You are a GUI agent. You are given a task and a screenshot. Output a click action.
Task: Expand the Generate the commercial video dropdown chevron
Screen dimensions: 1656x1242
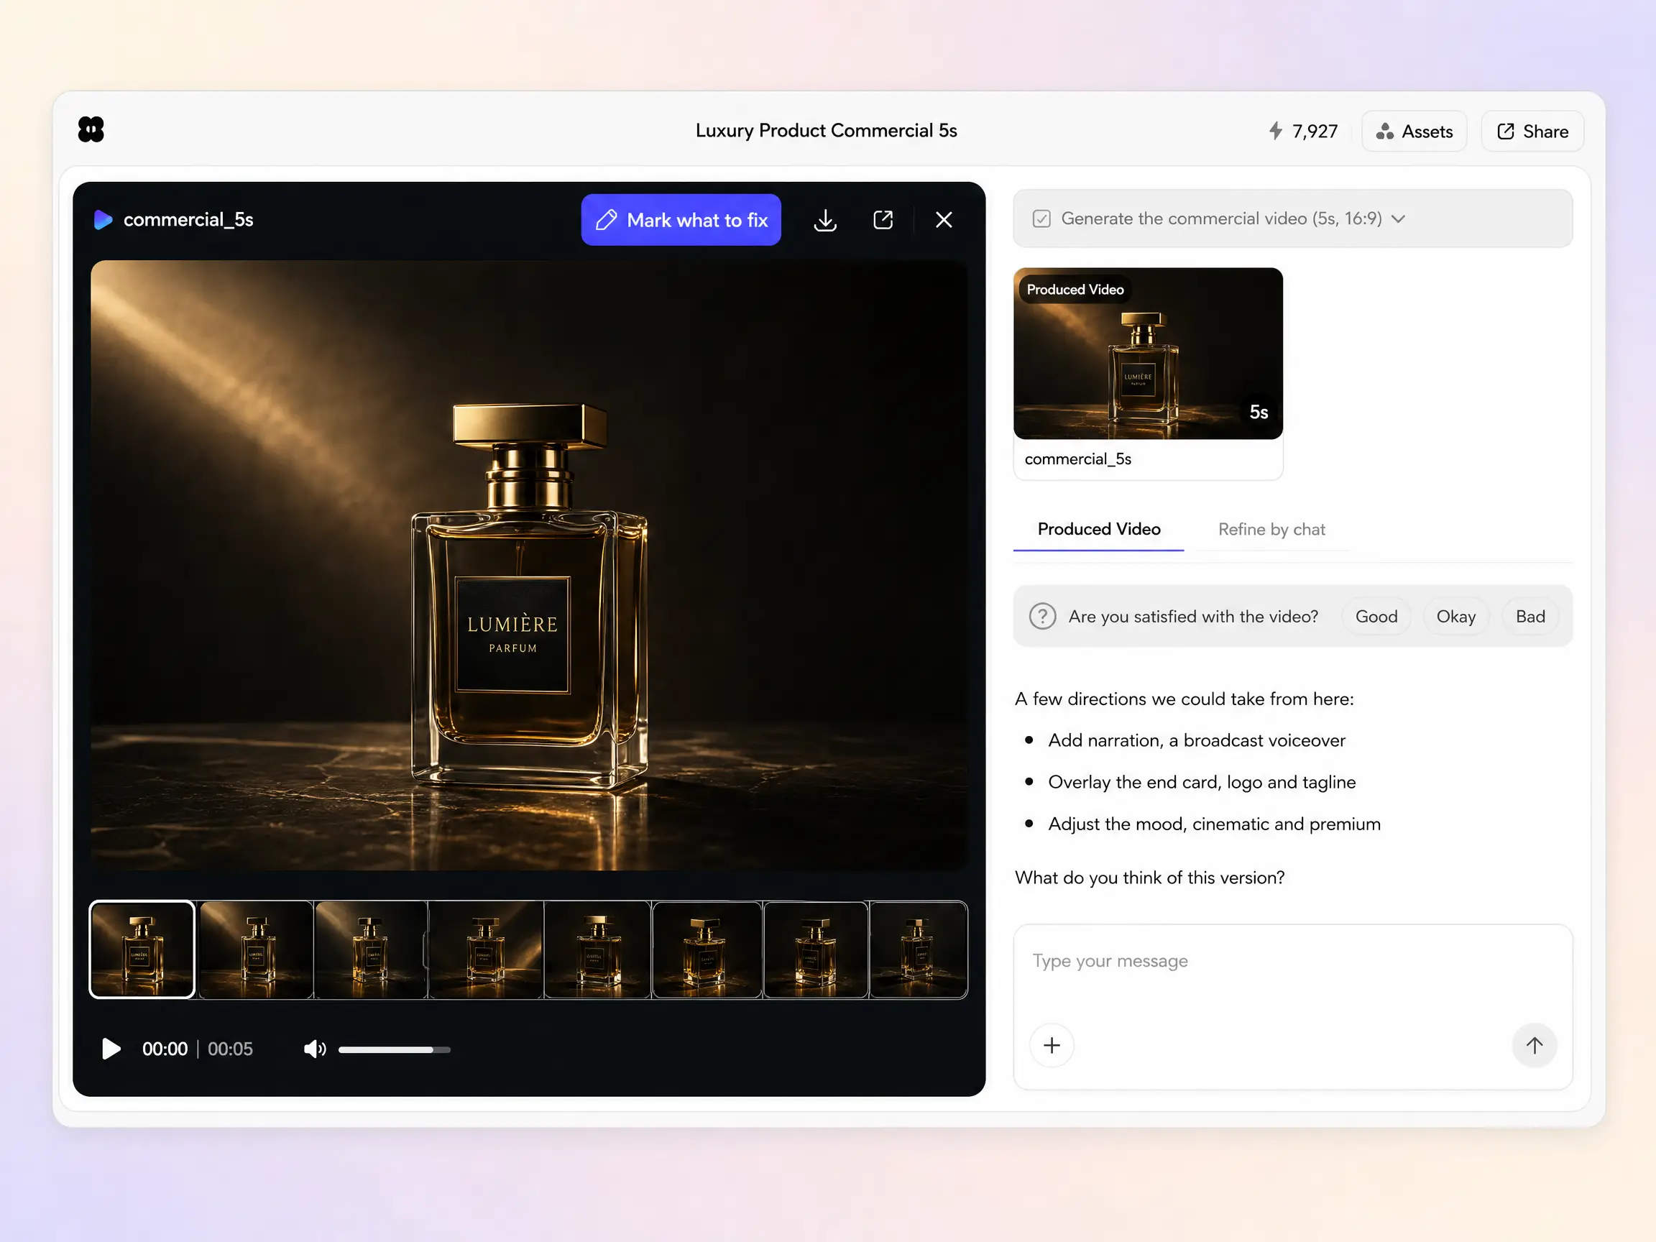pos(1398,218)
